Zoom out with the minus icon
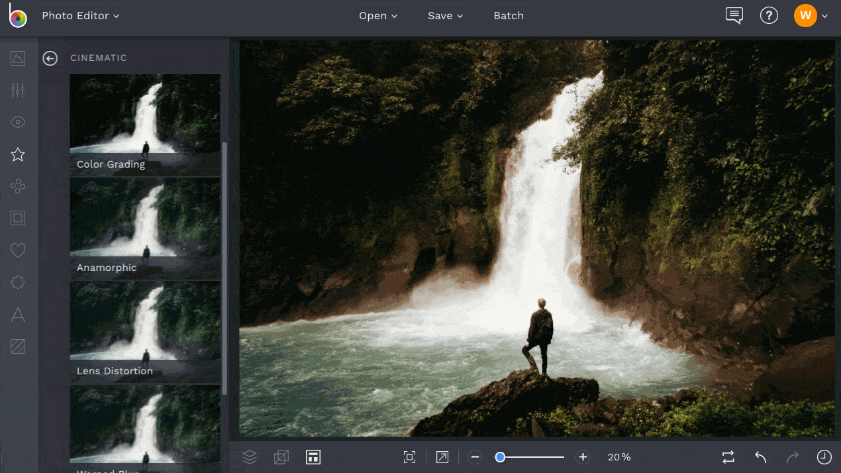841x473 pixels. coord(475,457)
